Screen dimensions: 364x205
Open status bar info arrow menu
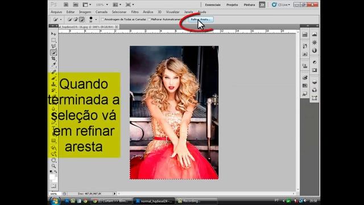pyautogui.click(x=114, y=194)
